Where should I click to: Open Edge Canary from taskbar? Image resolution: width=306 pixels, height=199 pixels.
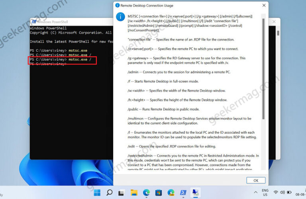[171, 193]
